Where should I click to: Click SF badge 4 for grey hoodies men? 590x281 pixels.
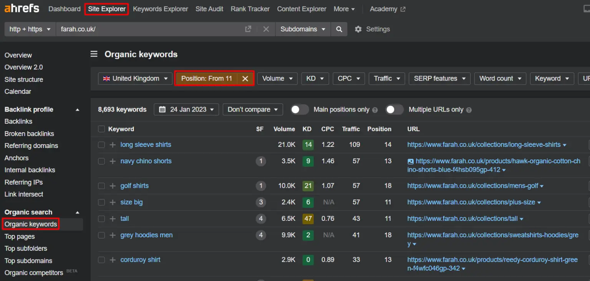[261, 235]
